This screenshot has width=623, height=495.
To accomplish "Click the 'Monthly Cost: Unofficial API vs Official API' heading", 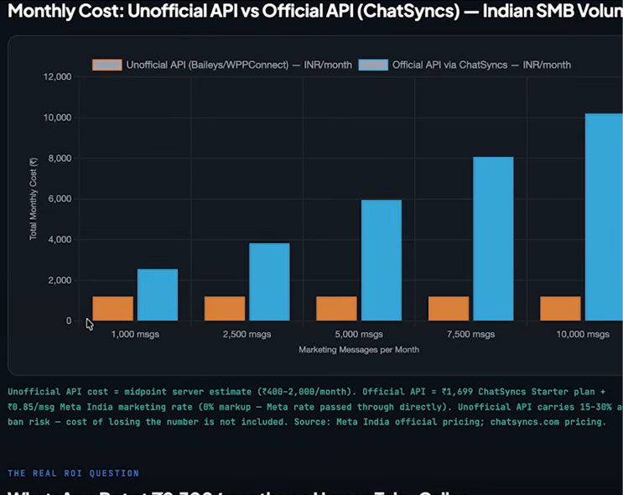I will coord(181,11).
